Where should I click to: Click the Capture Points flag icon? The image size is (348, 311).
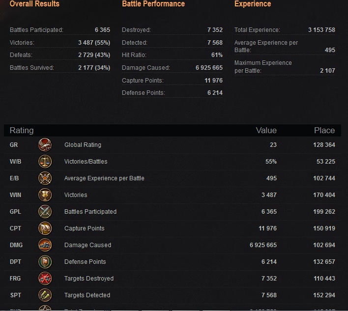(45, 228)
